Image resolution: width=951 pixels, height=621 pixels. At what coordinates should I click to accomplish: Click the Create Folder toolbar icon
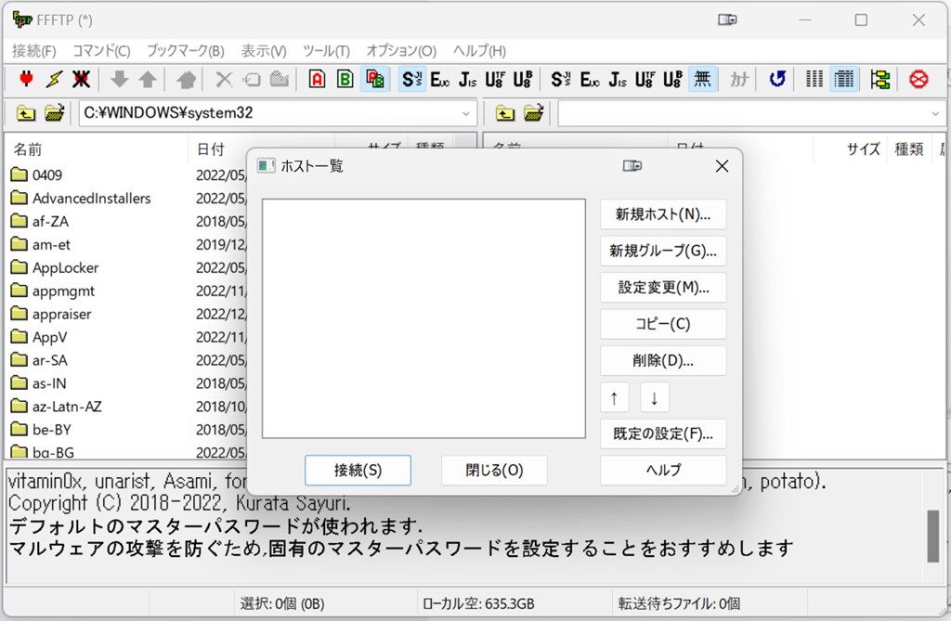pyautogui.click(x=279, y=80)
